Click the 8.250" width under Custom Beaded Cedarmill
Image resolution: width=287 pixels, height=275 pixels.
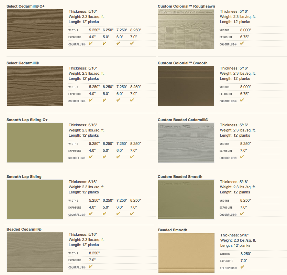pos(246,144)
